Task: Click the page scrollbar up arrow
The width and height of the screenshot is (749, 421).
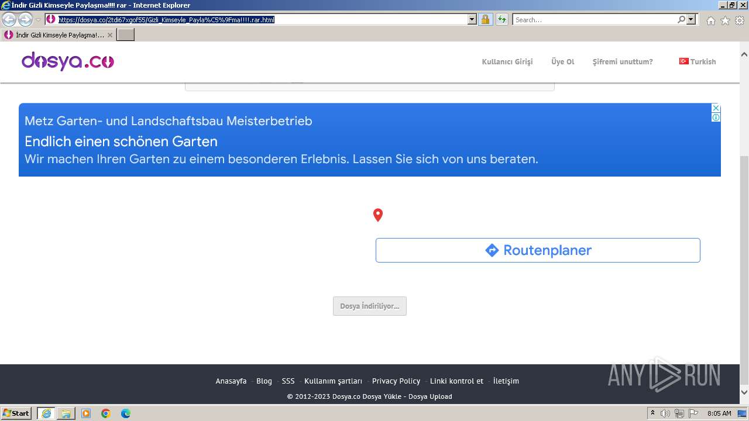Action: (x=744, y=54)
